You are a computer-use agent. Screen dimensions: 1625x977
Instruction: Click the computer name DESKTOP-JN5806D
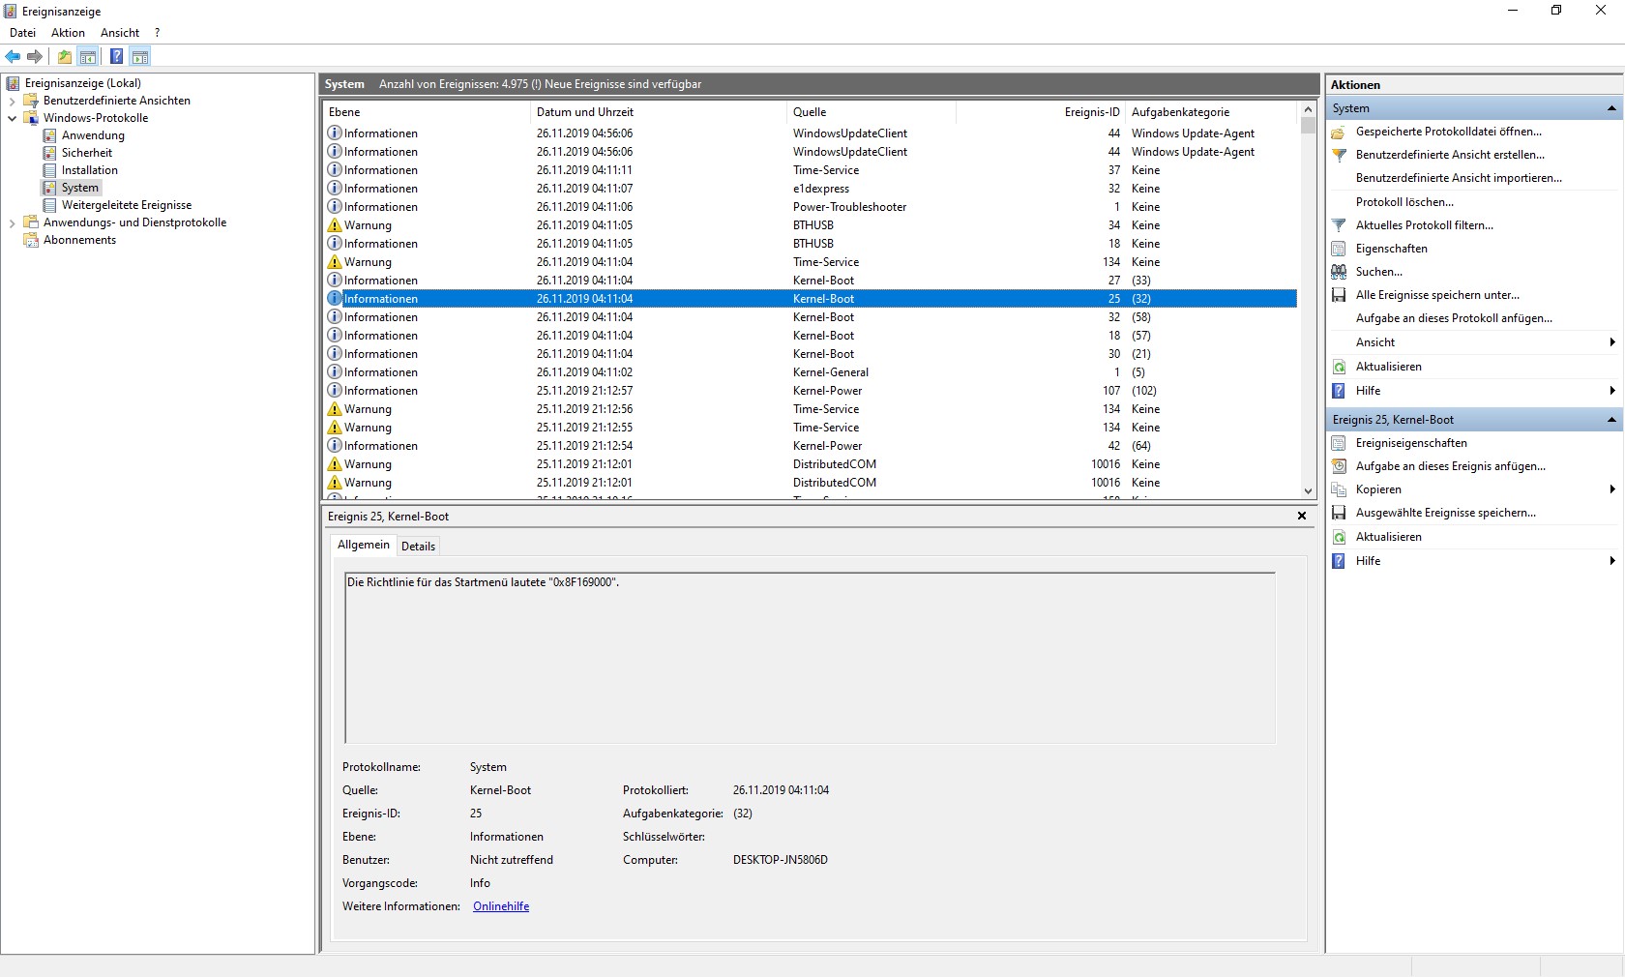click(781, 860)
